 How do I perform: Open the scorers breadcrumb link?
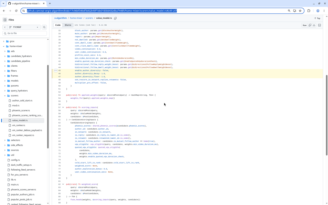[89, 18]
